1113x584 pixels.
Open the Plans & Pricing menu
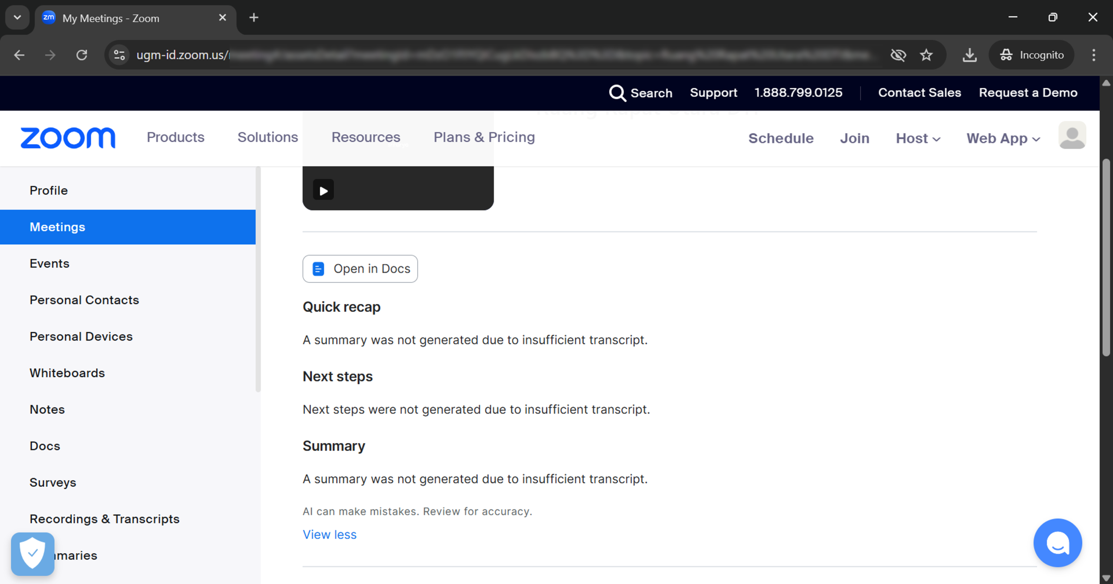pos(484,137)
